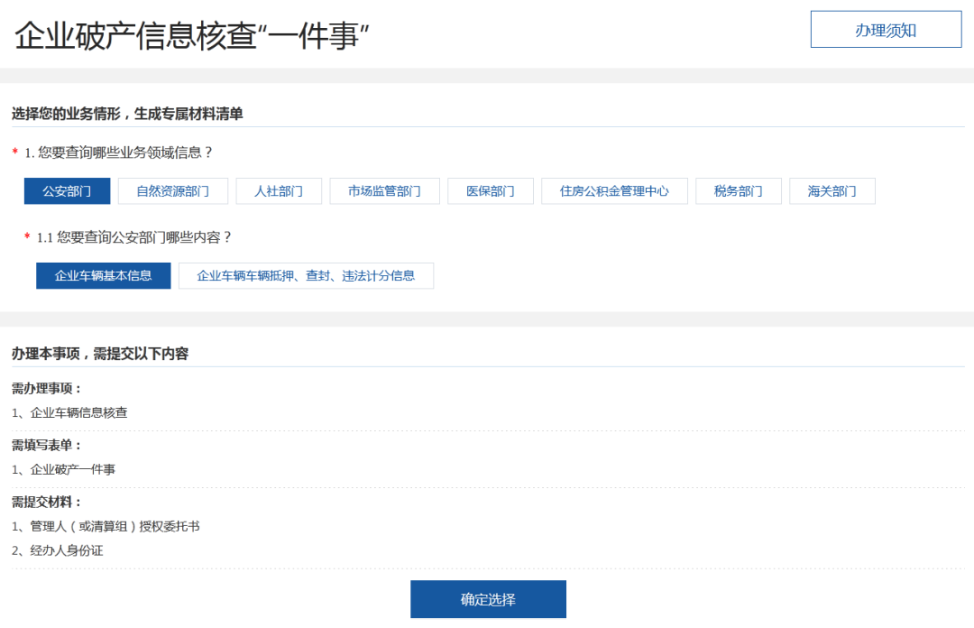Select the 自然资源部门 option
Viewport: 974px width, 628px height.
pos(172,191)
